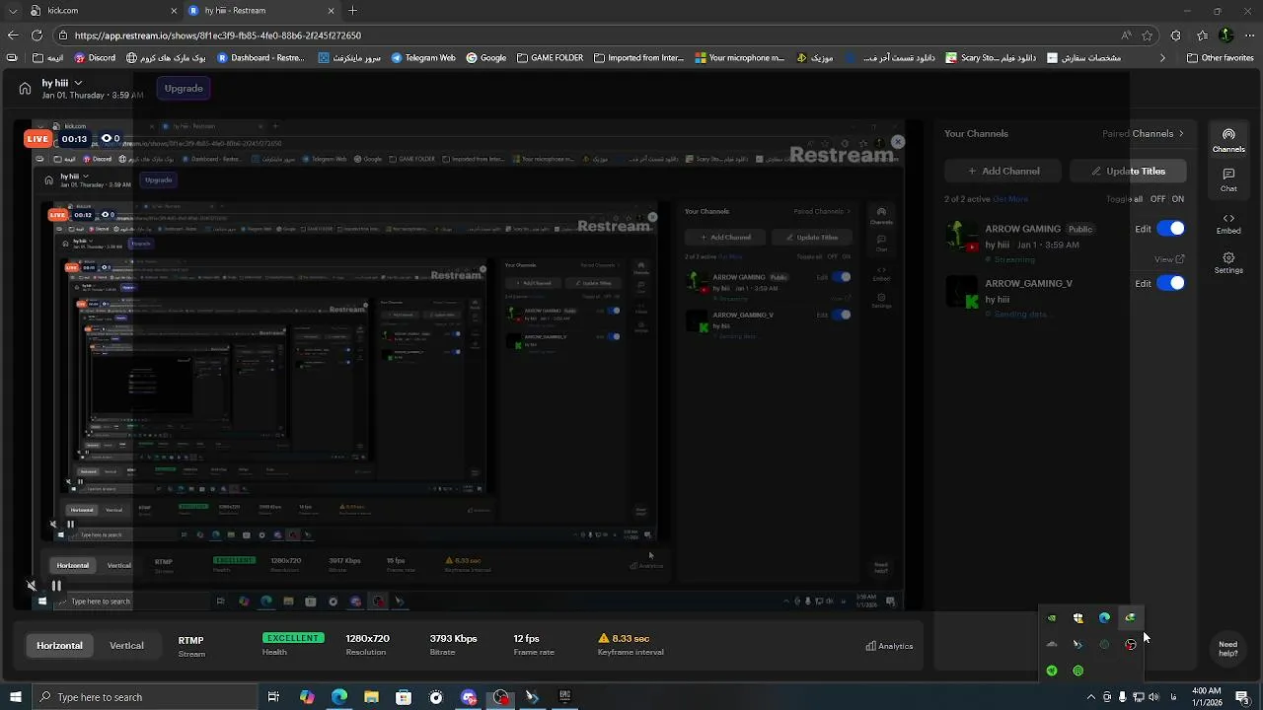Toggle the ARROW GAMING channel switch
The width and height of the screenshot is (1263, 710).
pyautogui.click(x=1170, y=229)
